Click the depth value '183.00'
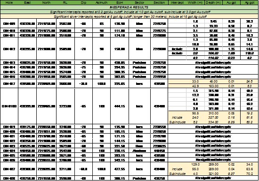The image size is (259, 181). (213, 86)
